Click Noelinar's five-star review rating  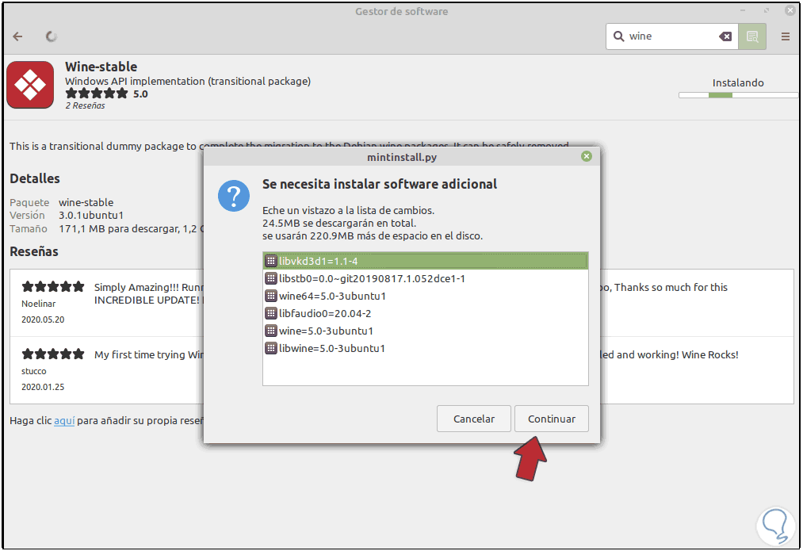(x=53, y=287)
